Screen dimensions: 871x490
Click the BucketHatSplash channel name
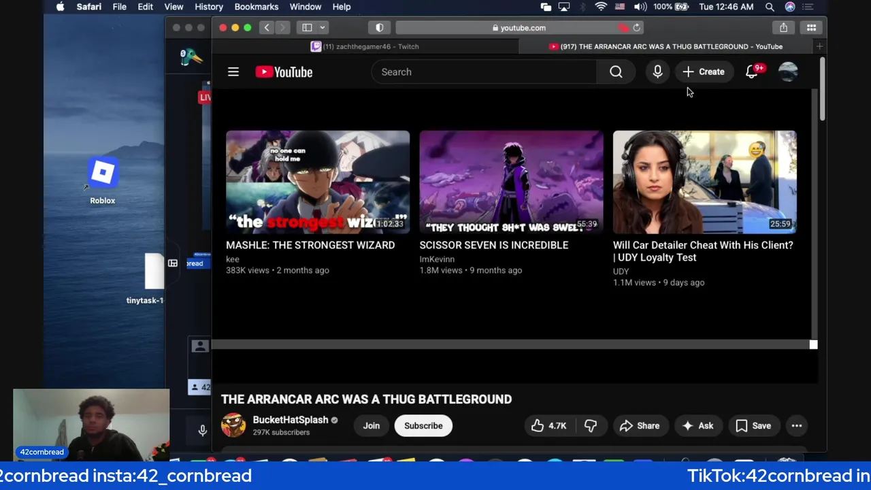291,420
